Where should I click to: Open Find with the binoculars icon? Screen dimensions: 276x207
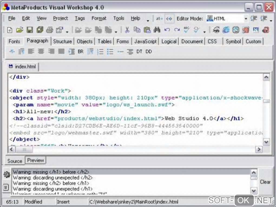click(157, 30)
